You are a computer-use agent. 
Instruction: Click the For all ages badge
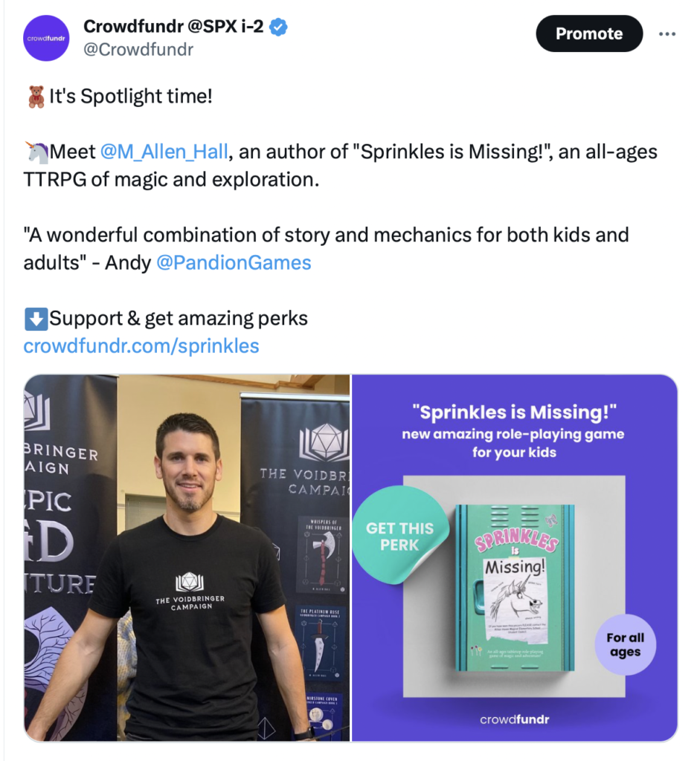(x=625, y=644)
